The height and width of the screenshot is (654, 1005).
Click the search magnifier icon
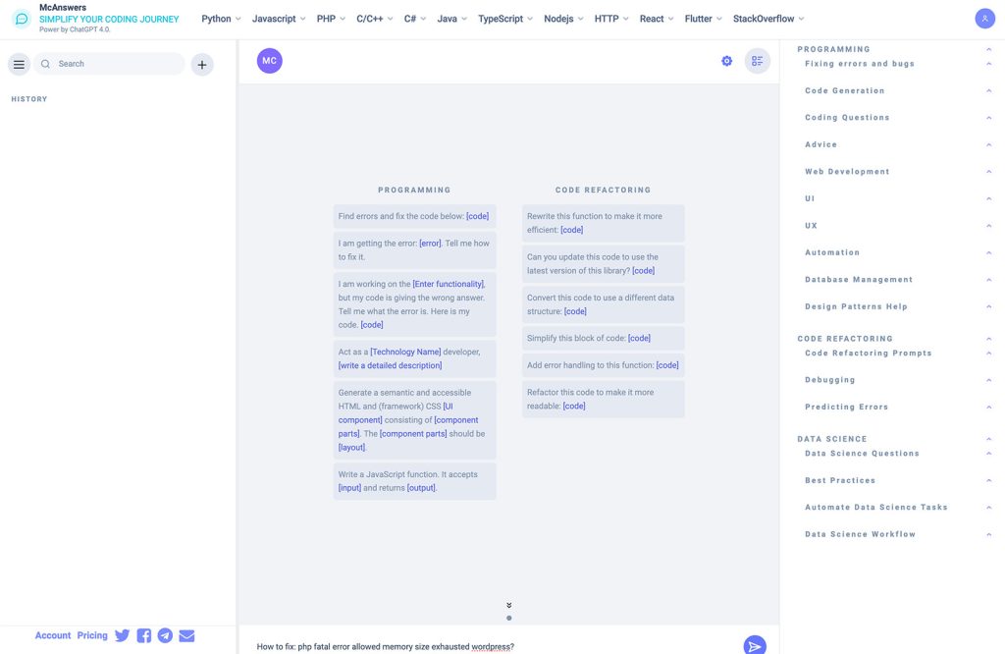(45, 64)
